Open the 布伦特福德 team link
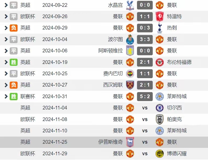This screenshot has width=208, height=160. click(179, 62)
